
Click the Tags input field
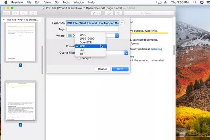tap(93, 29)
